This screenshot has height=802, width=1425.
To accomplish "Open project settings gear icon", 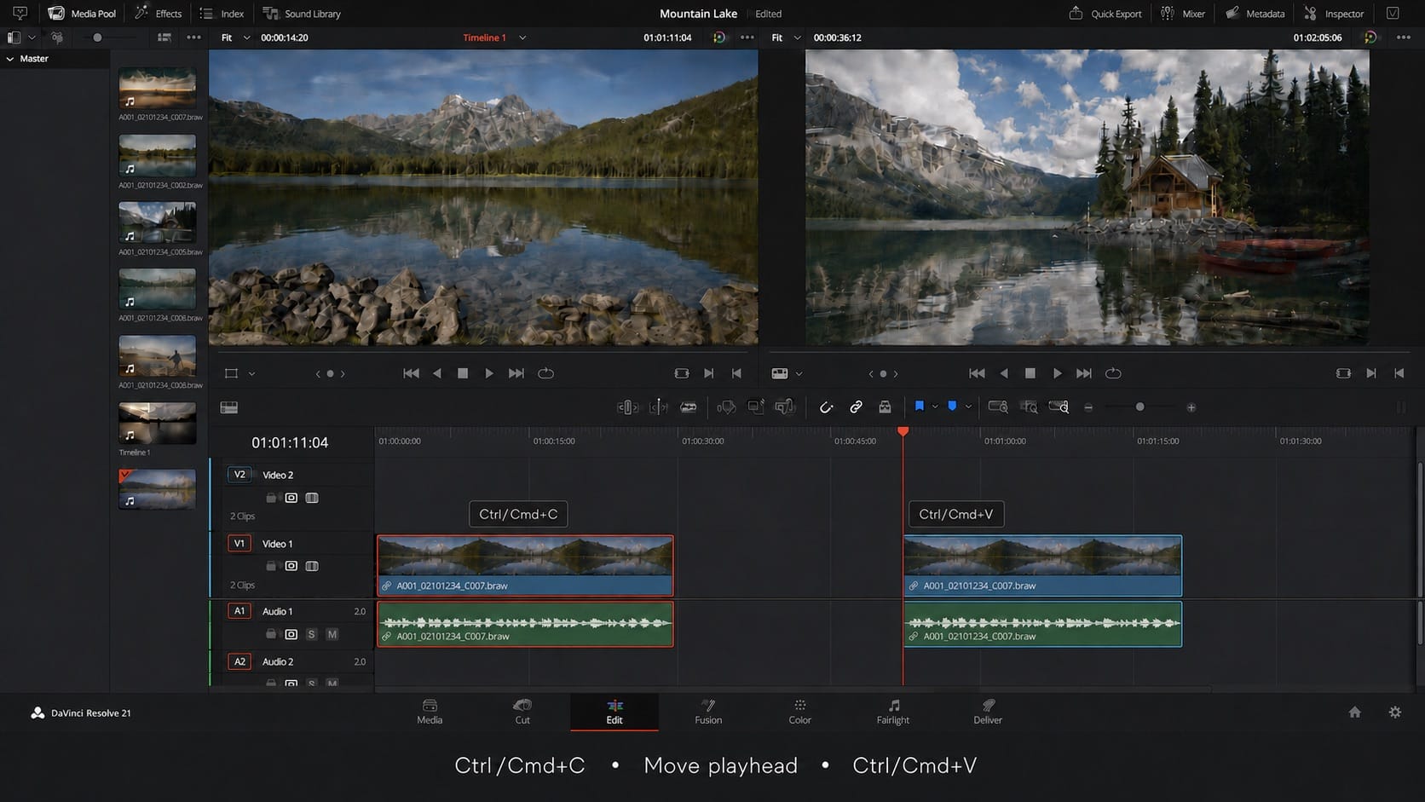I will point(1395,712).
